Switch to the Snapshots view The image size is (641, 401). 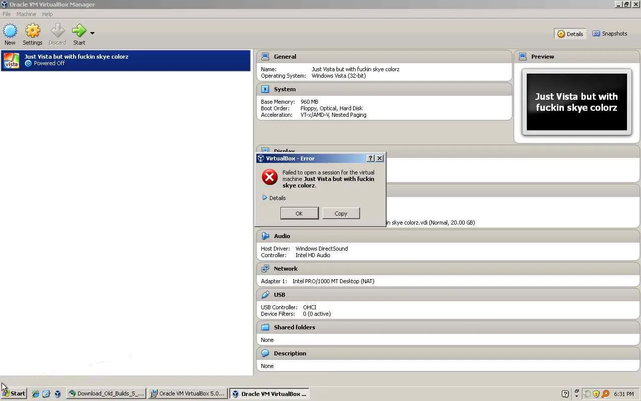tap(609, 34)
